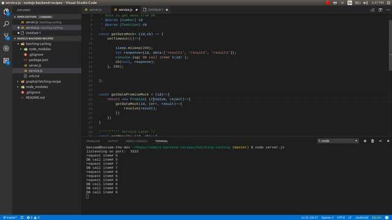392x220 pixels.
Task: Change language mode via JavaScript
Action: (x=362, y=218)
